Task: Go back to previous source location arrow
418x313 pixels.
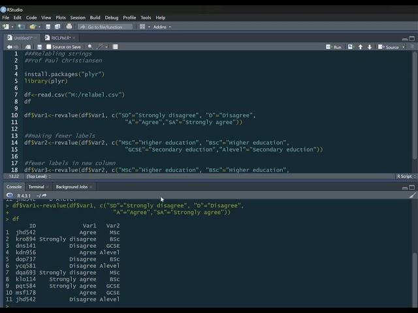Action: click(x=9, y=47)
